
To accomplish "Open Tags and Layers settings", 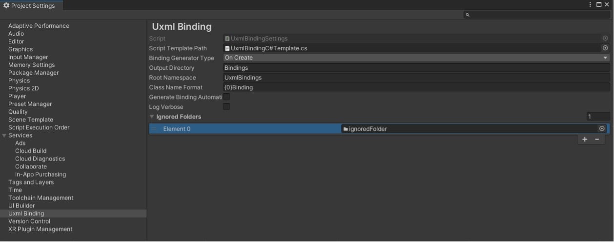I will (31, 182).
